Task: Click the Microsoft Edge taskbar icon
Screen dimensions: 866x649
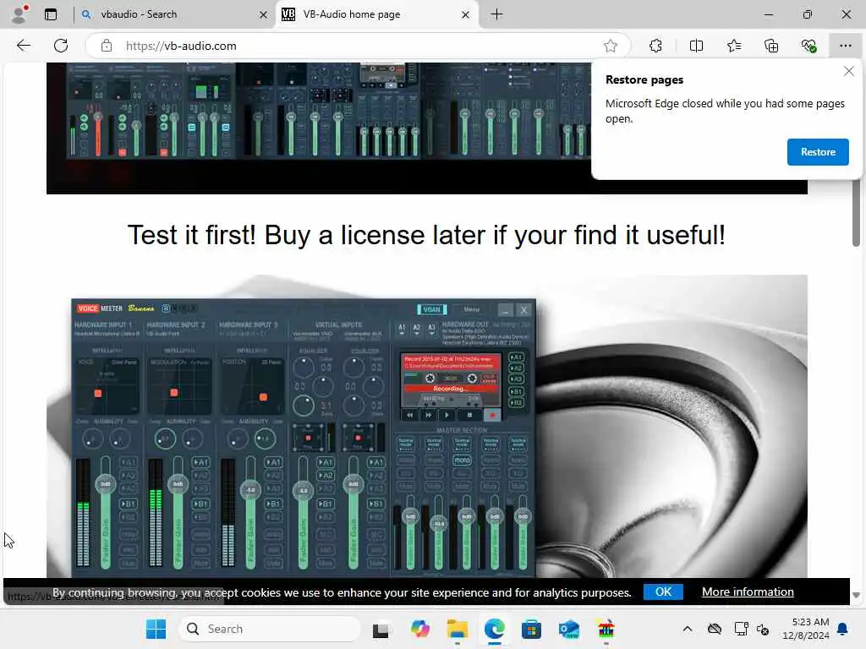Action: click(494, 629)
